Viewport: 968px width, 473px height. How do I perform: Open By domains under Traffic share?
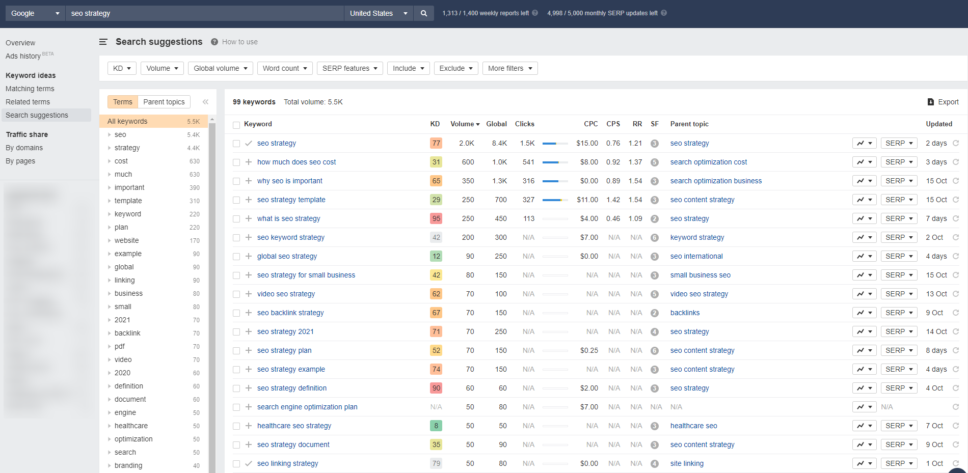pos(24,148)
